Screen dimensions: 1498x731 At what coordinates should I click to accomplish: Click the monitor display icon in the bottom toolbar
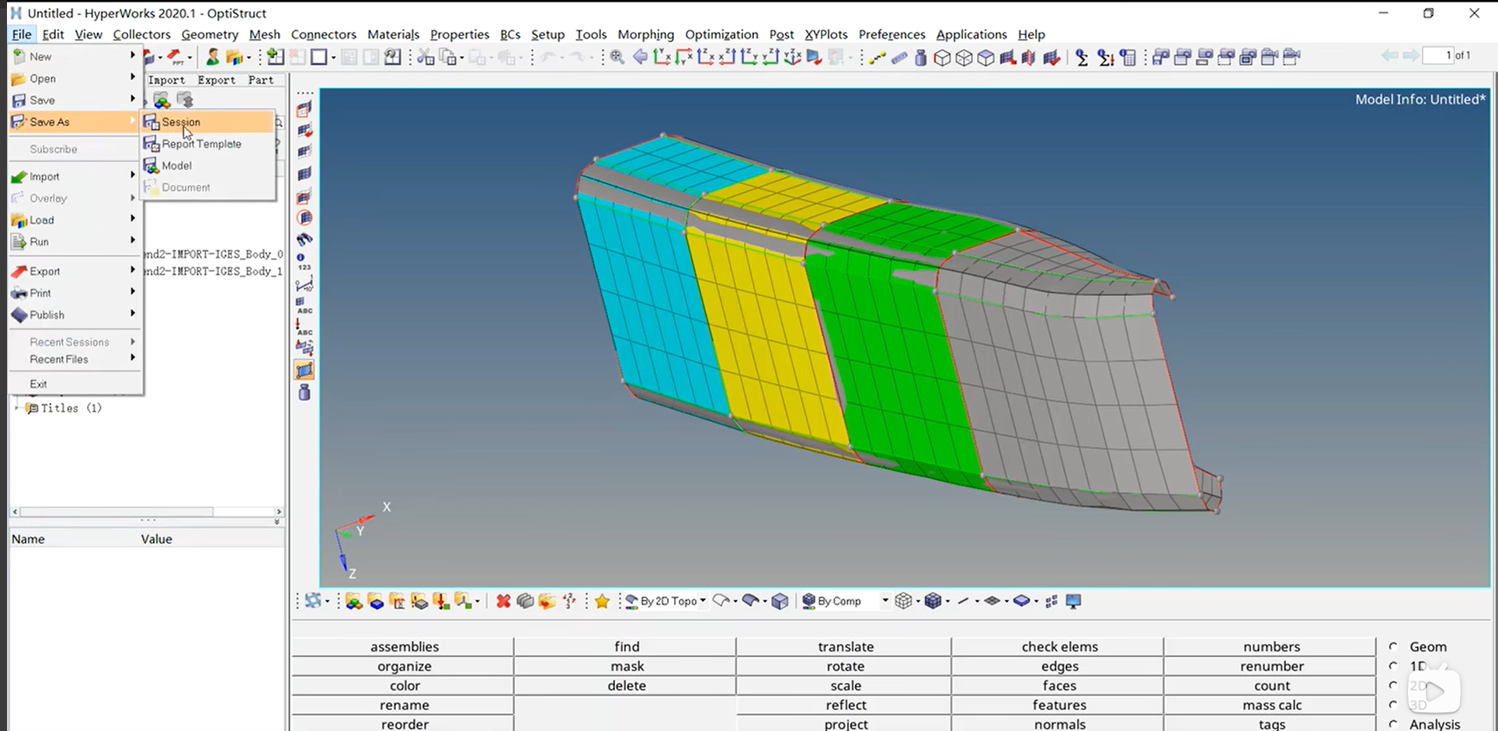click(x=1074, y=601)
